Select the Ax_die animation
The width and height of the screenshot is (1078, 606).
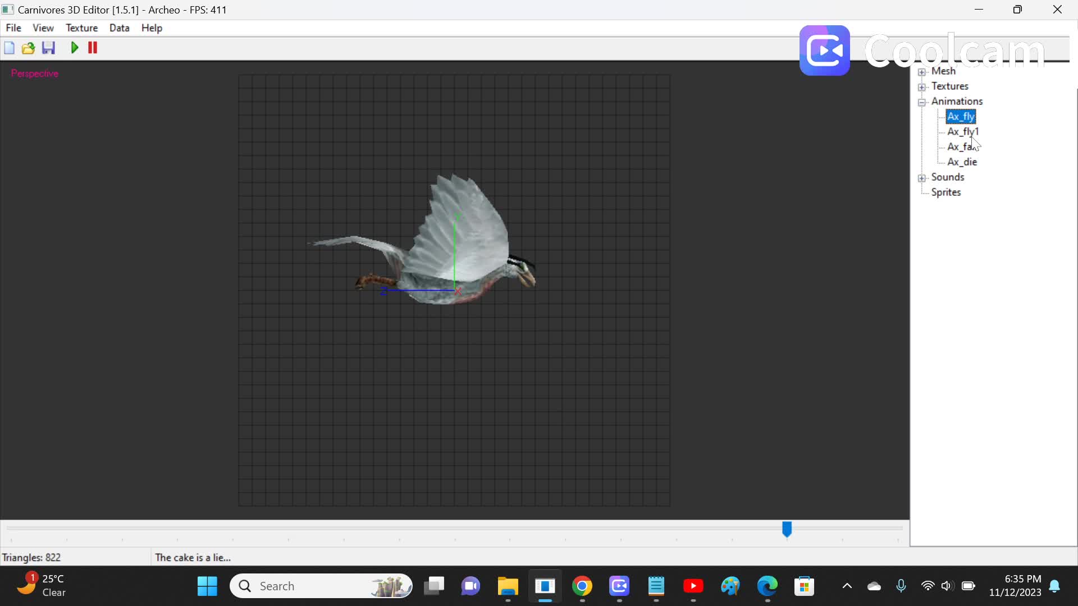(x=962, y=162)
